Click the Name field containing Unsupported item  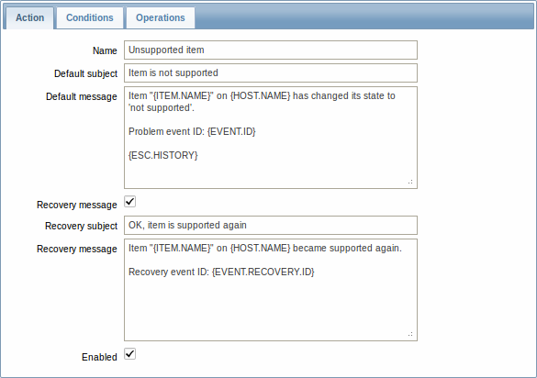(271, 50)
